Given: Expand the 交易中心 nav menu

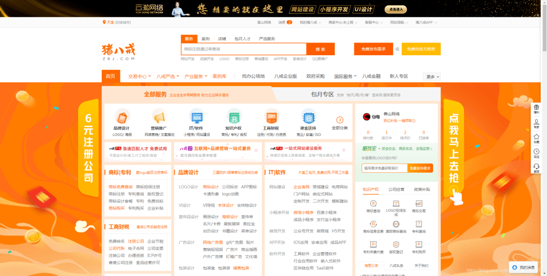Looking at the screenshot, I should point(140,76).
